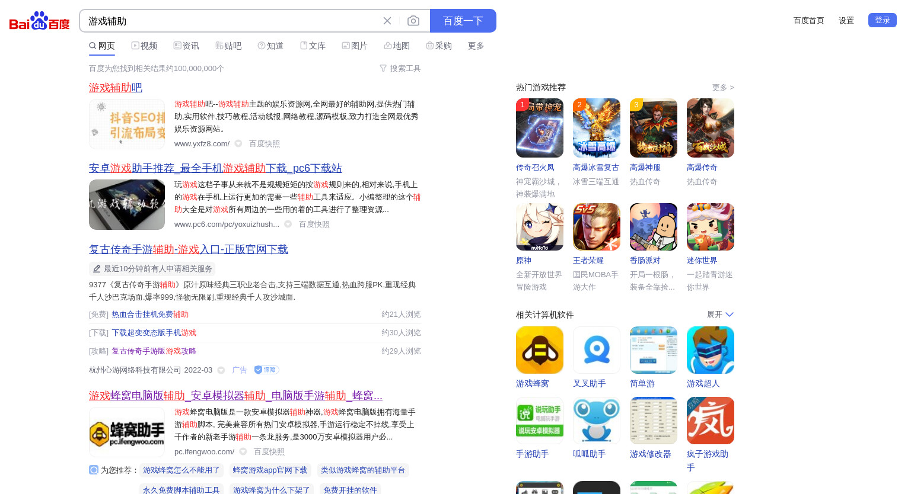
Task: Open 百度首页 link
Action: coord(809,20)
